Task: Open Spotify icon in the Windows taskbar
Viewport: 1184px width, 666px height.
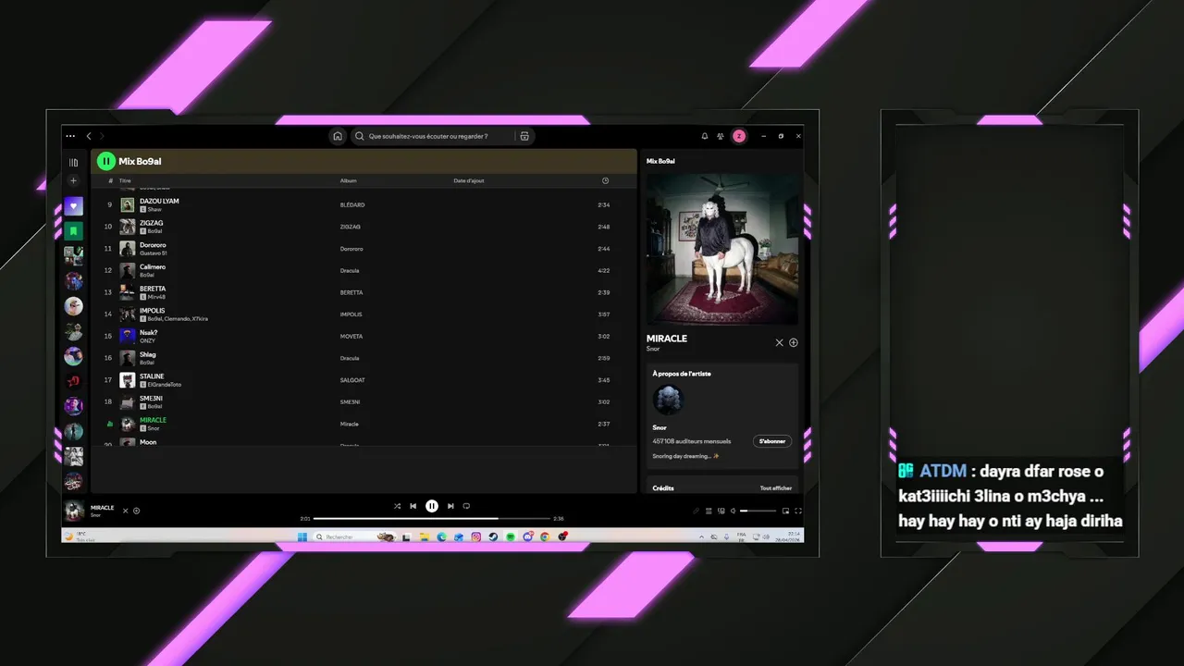Action: point(511,536)
